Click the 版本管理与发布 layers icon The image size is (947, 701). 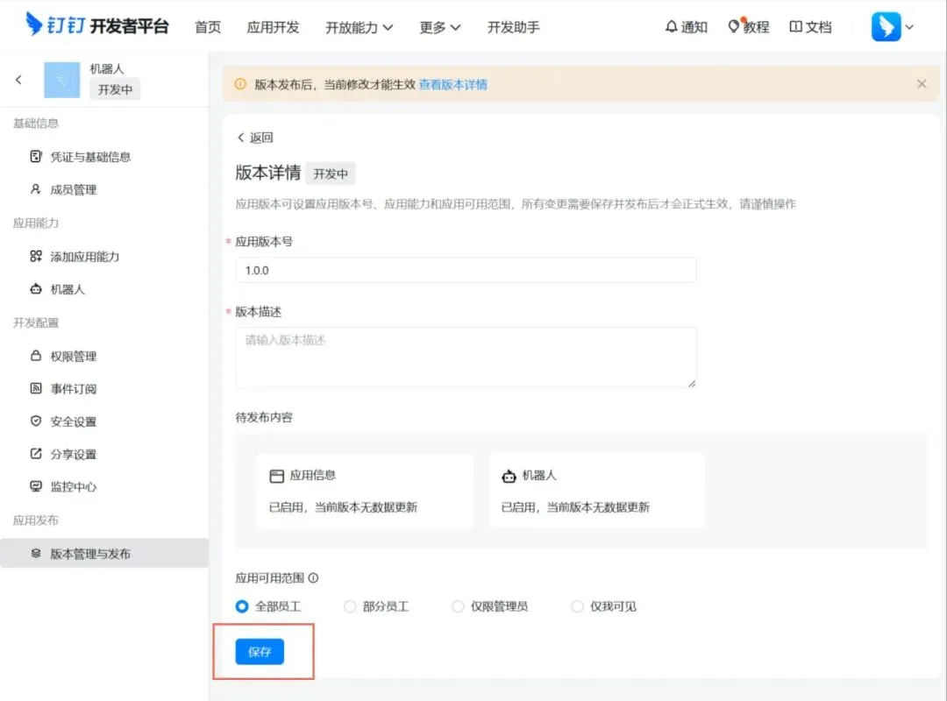point(36,553)
